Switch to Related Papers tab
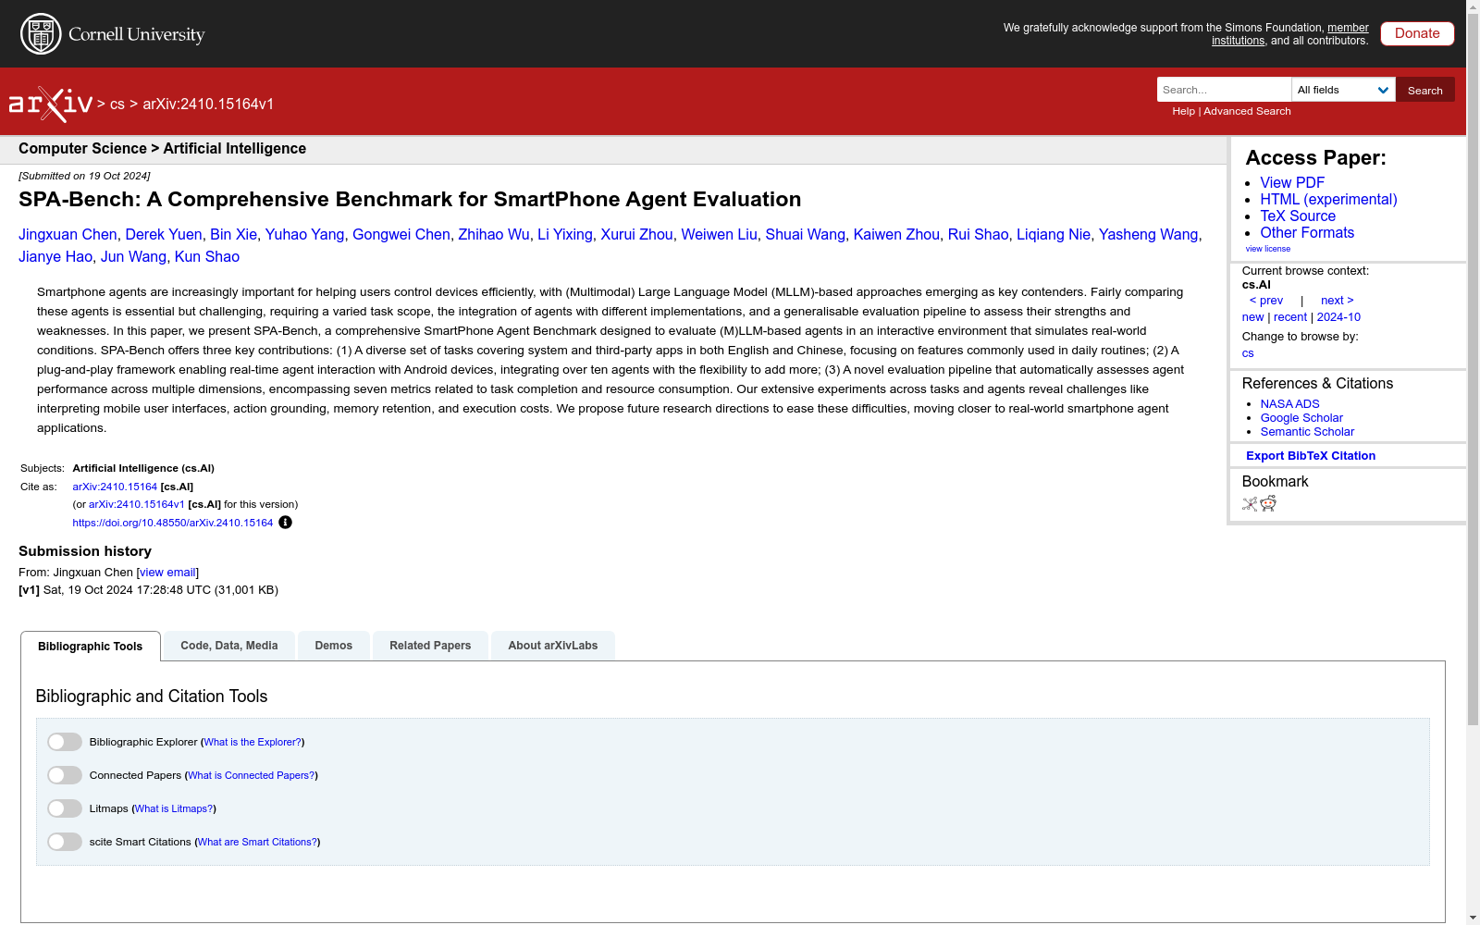The width and height of the screenshot is (1480, 925). pos(430,646)
